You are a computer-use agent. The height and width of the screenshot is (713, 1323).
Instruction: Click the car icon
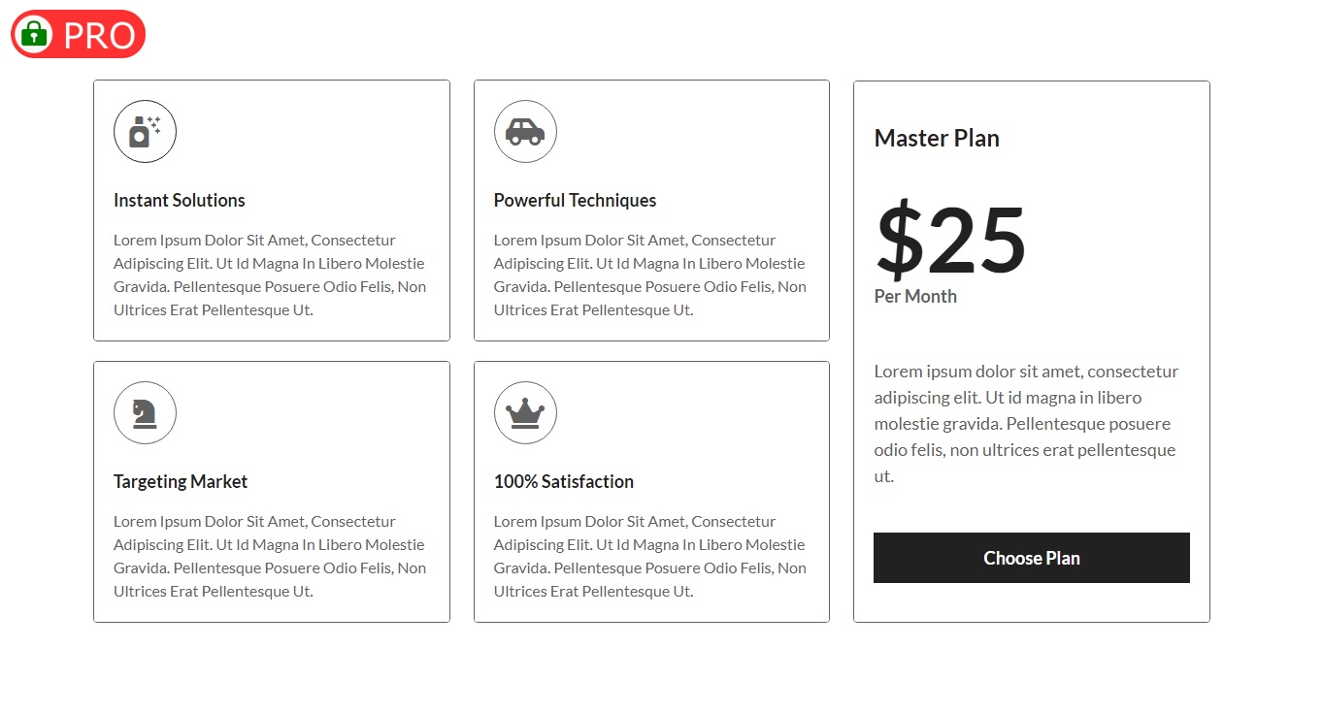coord(525,131)
